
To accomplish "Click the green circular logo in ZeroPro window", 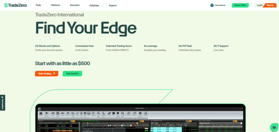I will (39, 109).
